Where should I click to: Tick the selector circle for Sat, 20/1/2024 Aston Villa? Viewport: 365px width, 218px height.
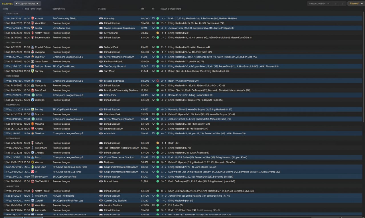click(x=5, y=210)
